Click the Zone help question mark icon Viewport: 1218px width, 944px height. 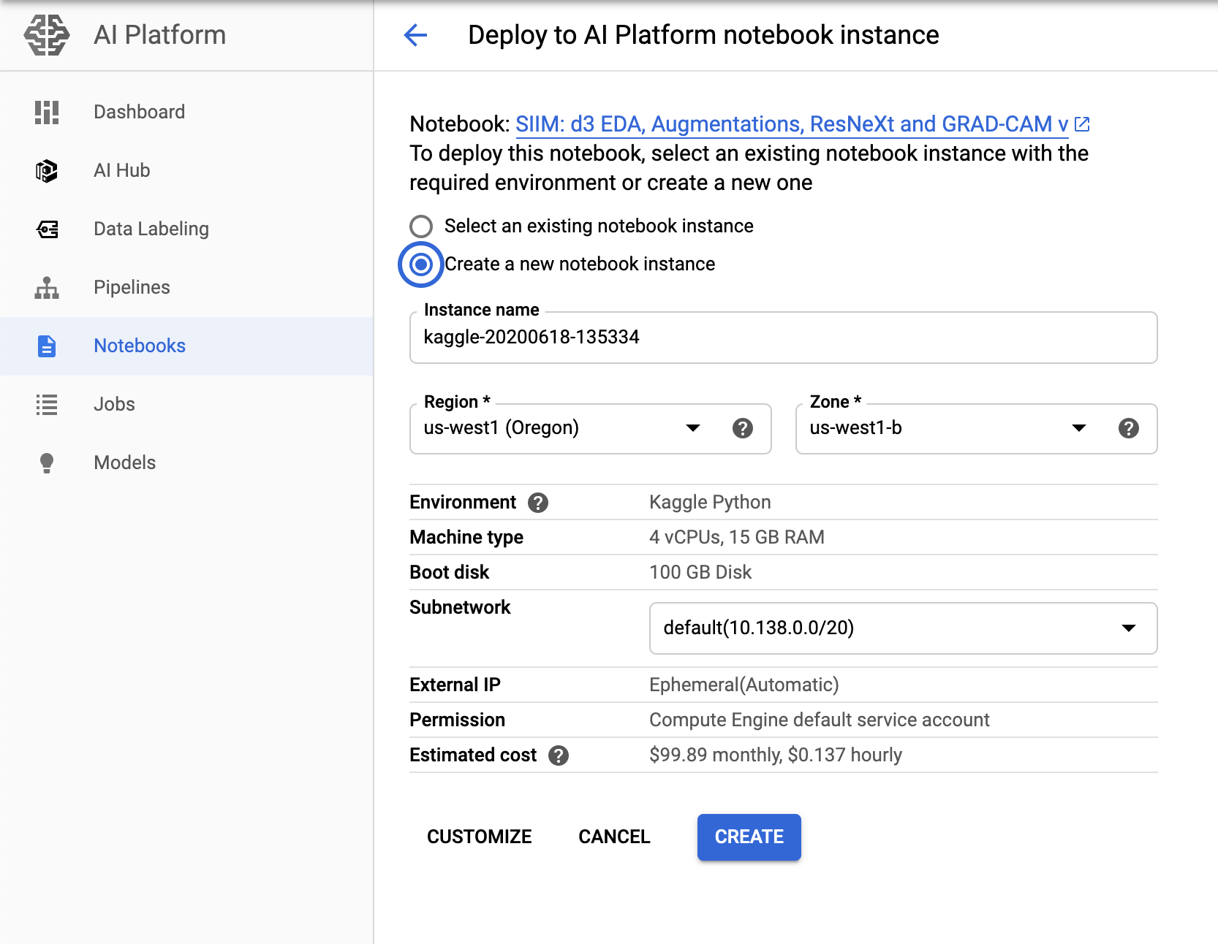coord(1128,428)
